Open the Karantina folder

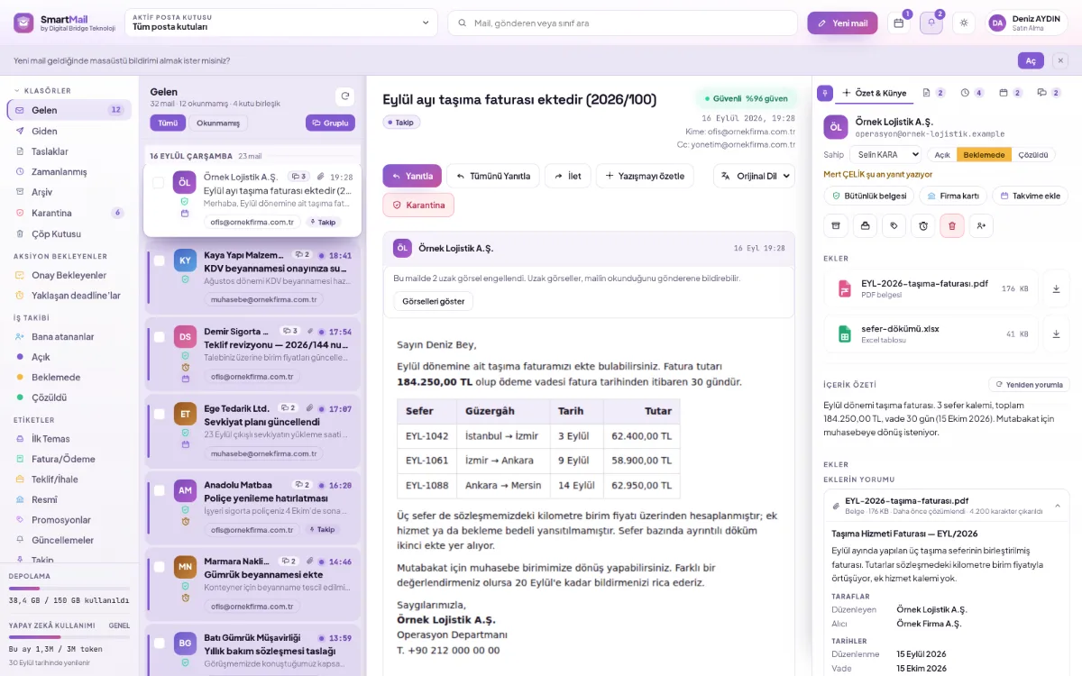tap(69, 214)
